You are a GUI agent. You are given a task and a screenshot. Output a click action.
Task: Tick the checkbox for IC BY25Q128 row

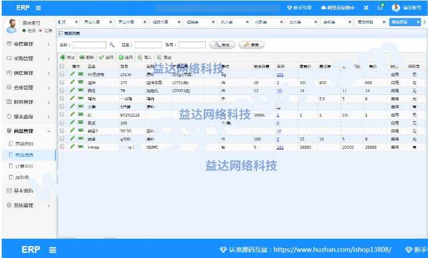62,115
